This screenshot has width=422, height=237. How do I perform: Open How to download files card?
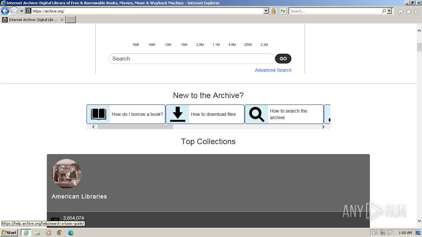(205, 114)
